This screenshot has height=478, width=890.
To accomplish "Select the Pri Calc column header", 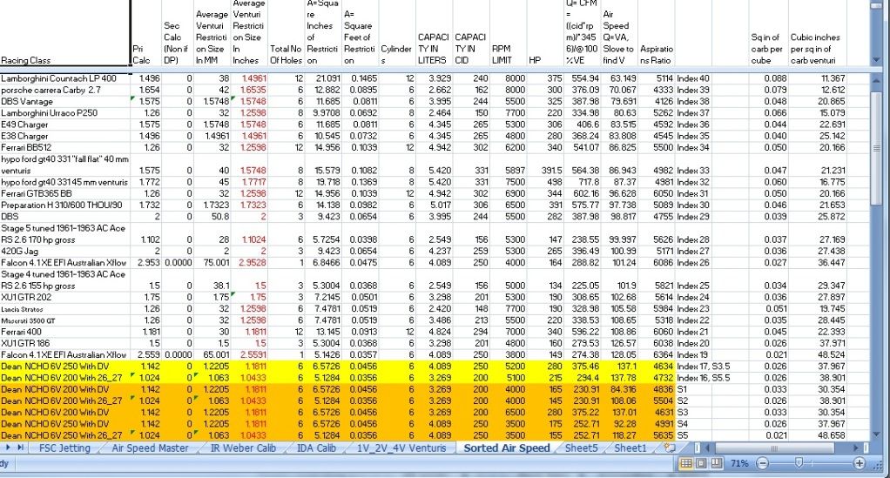I will click(x=146, y=34).
